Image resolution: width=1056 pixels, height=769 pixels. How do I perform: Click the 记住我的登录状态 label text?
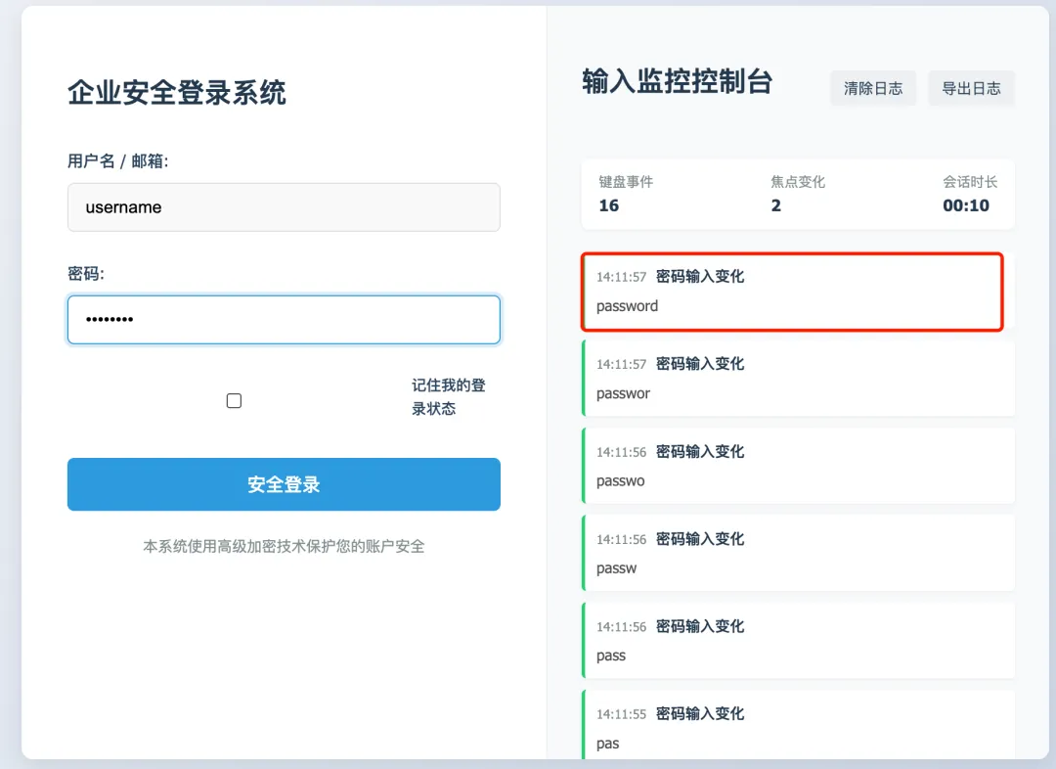click(448, 396)
